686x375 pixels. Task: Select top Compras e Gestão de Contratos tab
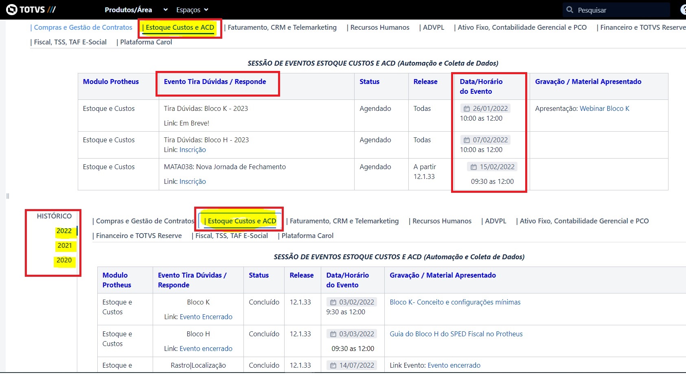tap(81, 27)
